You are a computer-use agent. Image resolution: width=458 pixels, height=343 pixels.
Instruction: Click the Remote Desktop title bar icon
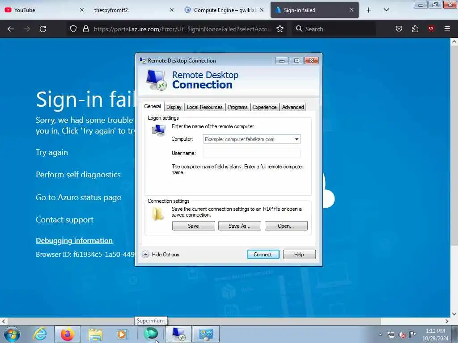coord(143,60)
